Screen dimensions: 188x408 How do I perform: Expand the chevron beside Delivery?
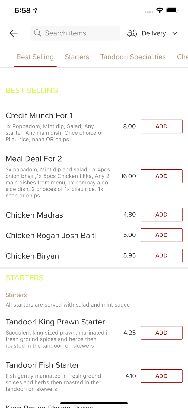(x=175, y=33)
